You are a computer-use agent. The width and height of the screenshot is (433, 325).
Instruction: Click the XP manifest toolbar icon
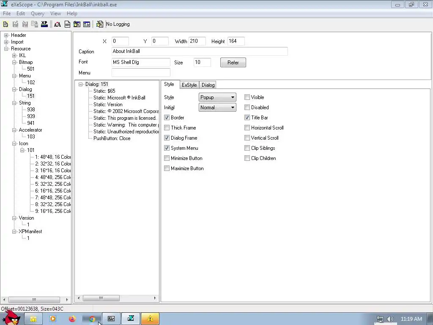click(x=44, y=24)
